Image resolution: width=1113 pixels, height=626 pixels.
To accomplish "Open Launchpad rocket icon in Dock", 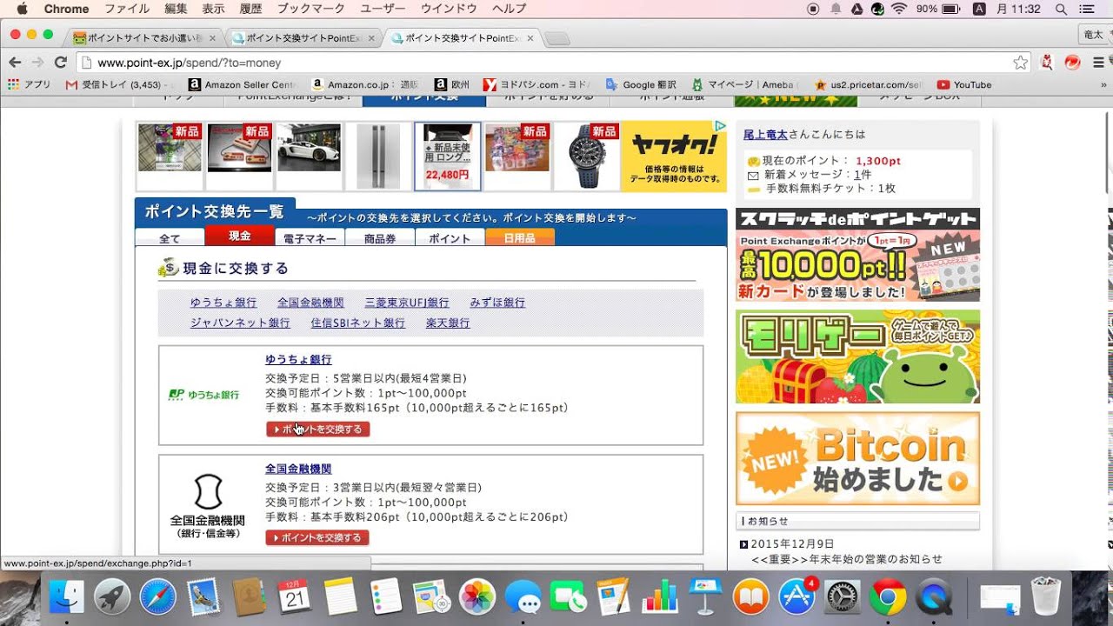I will (x=112, y=596).
